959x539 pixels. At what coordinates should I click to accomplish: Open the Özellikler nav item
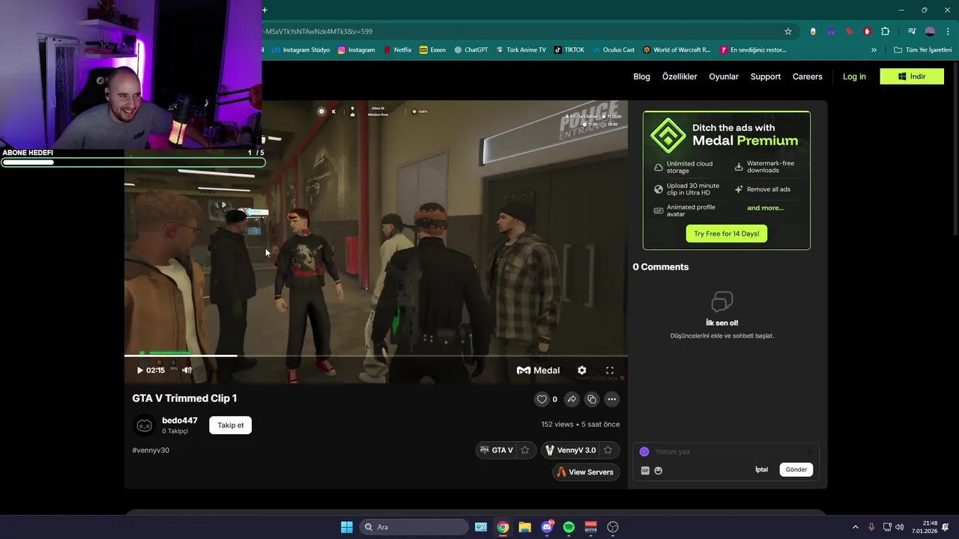(680, 76)
